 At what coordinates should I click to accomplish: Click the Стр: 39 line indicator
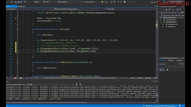pyautogui.click(x=133, y=78)
